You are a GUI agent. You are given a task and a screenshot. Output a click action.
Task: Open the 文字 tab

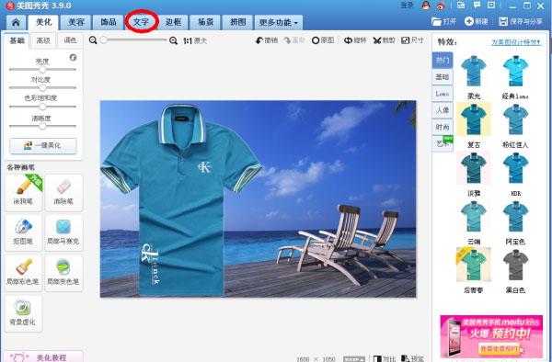[141, 22]
